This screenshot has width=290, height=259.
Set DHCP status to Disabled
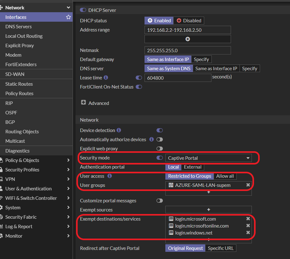click(189, 20)
